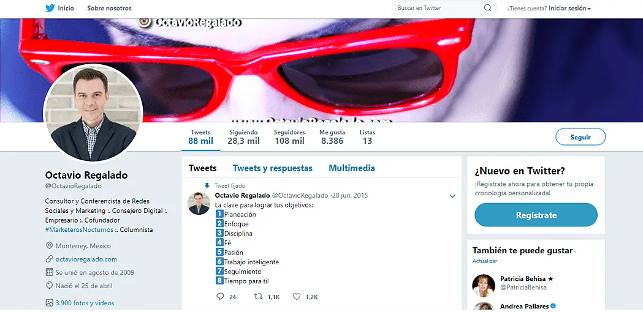Click the red sunglasses header banner
The image size is (643, 312).
click(x=321, y=70)
